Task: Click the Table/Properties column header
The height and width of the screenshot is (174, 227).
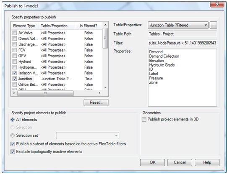Action: (57, 26)
